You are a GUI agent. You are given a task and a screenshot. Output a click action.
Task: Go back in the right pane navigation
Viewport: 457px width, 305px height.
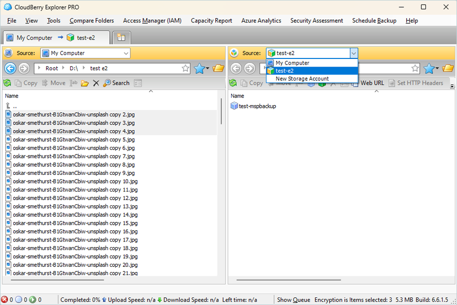[236, 69]
